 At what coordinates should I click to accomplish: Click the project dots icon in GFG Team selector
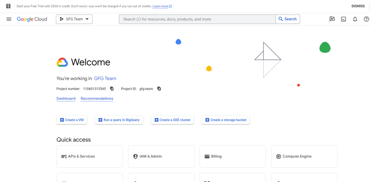click(61, 19)
